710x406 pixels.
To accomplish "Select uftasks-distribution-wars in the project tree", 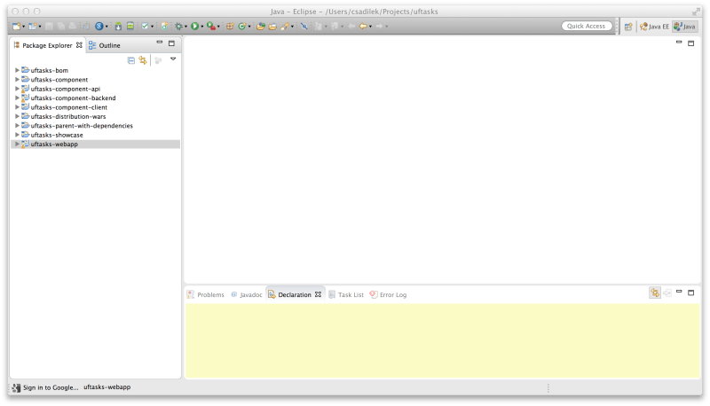I will pos(68,116).
